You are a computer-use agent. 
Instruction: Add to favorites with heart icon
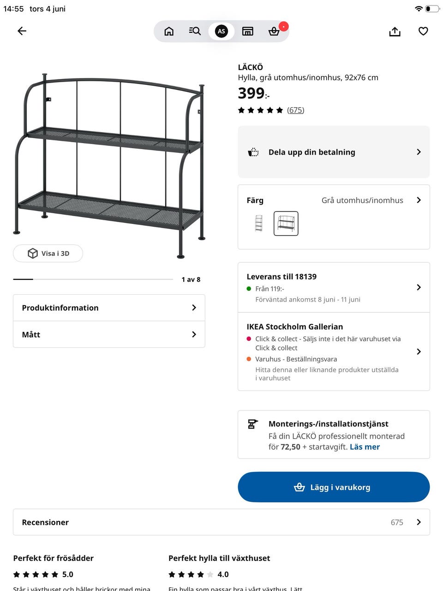[423, 31]
